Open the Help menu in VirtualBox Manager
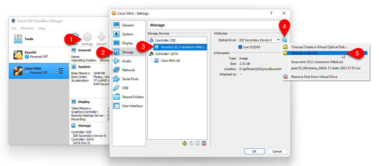Viewport: 379px width, 166px height. (x=42, y=28)
